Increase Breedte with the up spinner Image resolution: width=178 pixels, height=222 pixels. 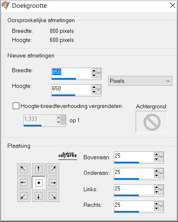pos(94,71)
